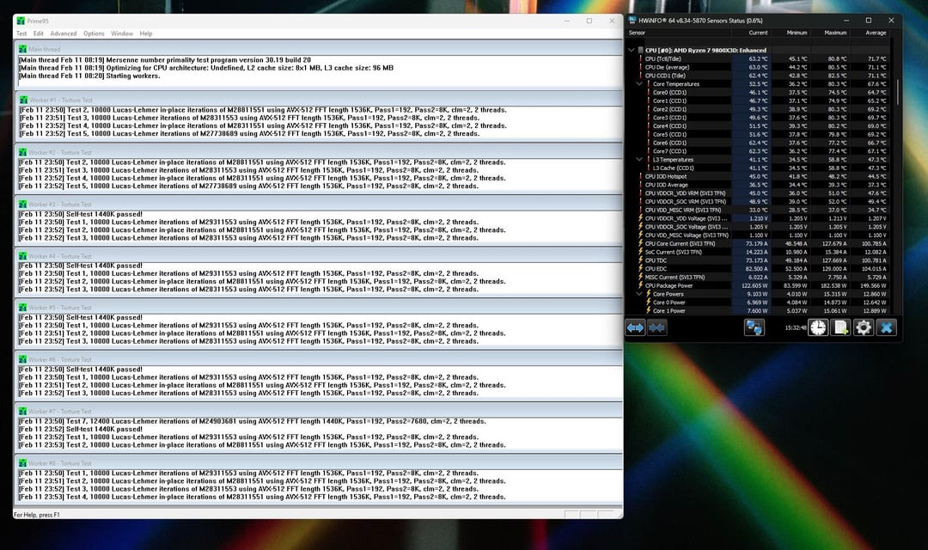The height and width of the screenshot is (550, 928).
Task: Click the Prime95 icon on Worker #1 window
Action: pyautogui.click(x=21, y=101)
